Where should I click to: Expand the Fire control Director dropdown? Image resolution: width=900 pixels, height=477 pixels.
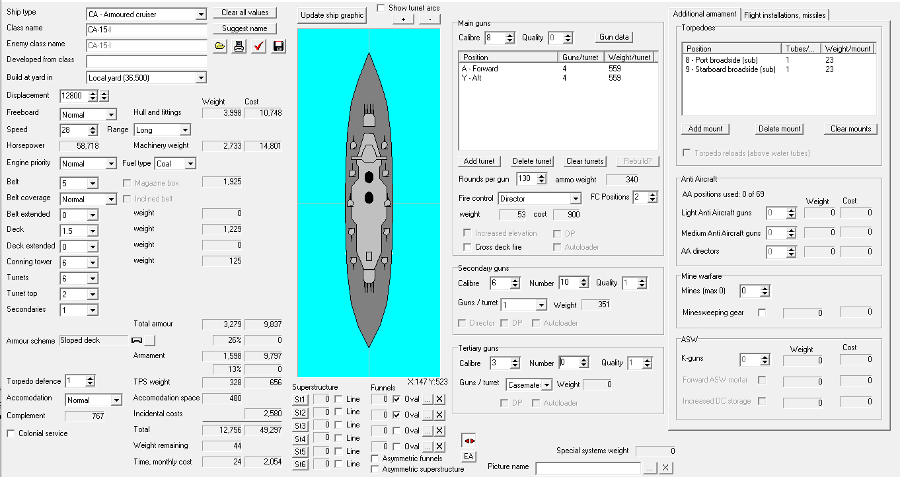575,198
